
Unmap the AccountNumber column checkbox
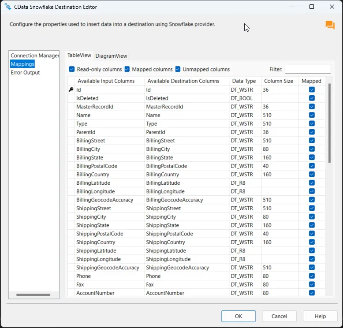[x=312, y=293]
